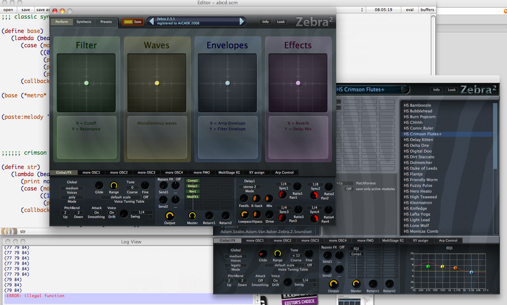Click orange EQ1 node 3 in Crimson Flutes window

point(455,268)
